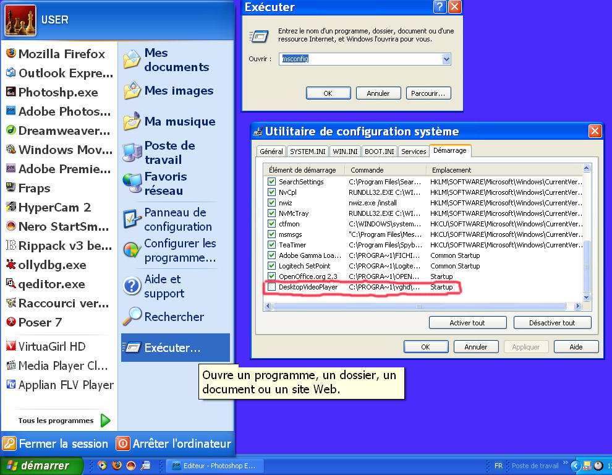Uncheck the TeaTimer startup item
Screen dimensions: 612x475
tap(271, 245)
